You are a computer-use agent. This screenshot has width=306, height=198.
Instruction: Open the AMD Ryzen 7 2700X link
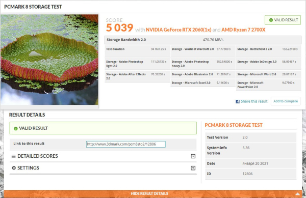pyautogui.click(x=243, y=30)
